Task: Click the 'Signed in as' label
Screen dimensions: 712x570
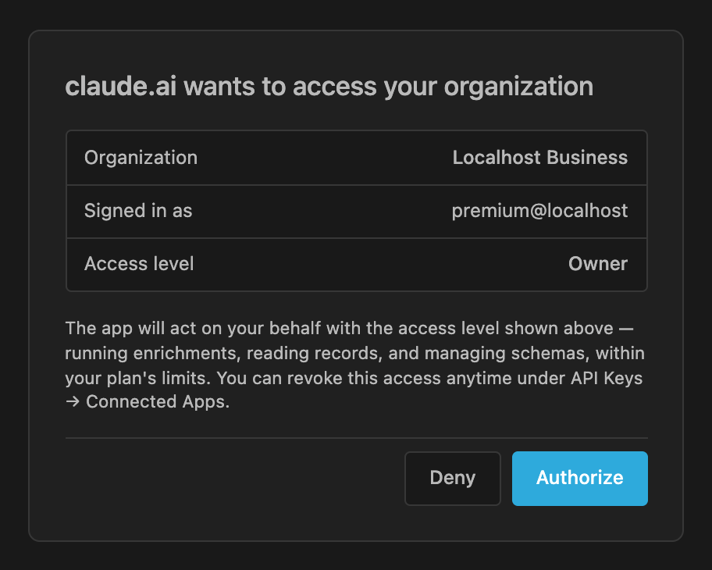Action: click(138, 211)
